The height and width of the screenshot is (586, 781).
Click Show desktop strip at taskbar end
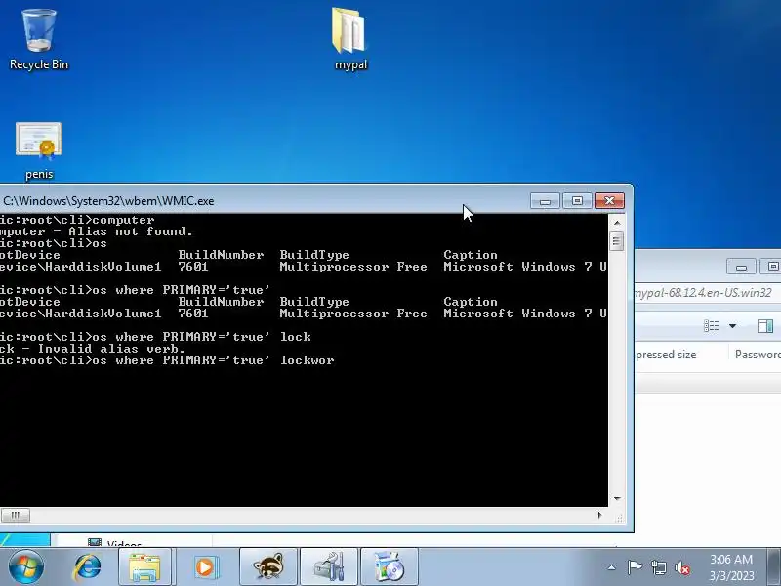pos(774,567)
